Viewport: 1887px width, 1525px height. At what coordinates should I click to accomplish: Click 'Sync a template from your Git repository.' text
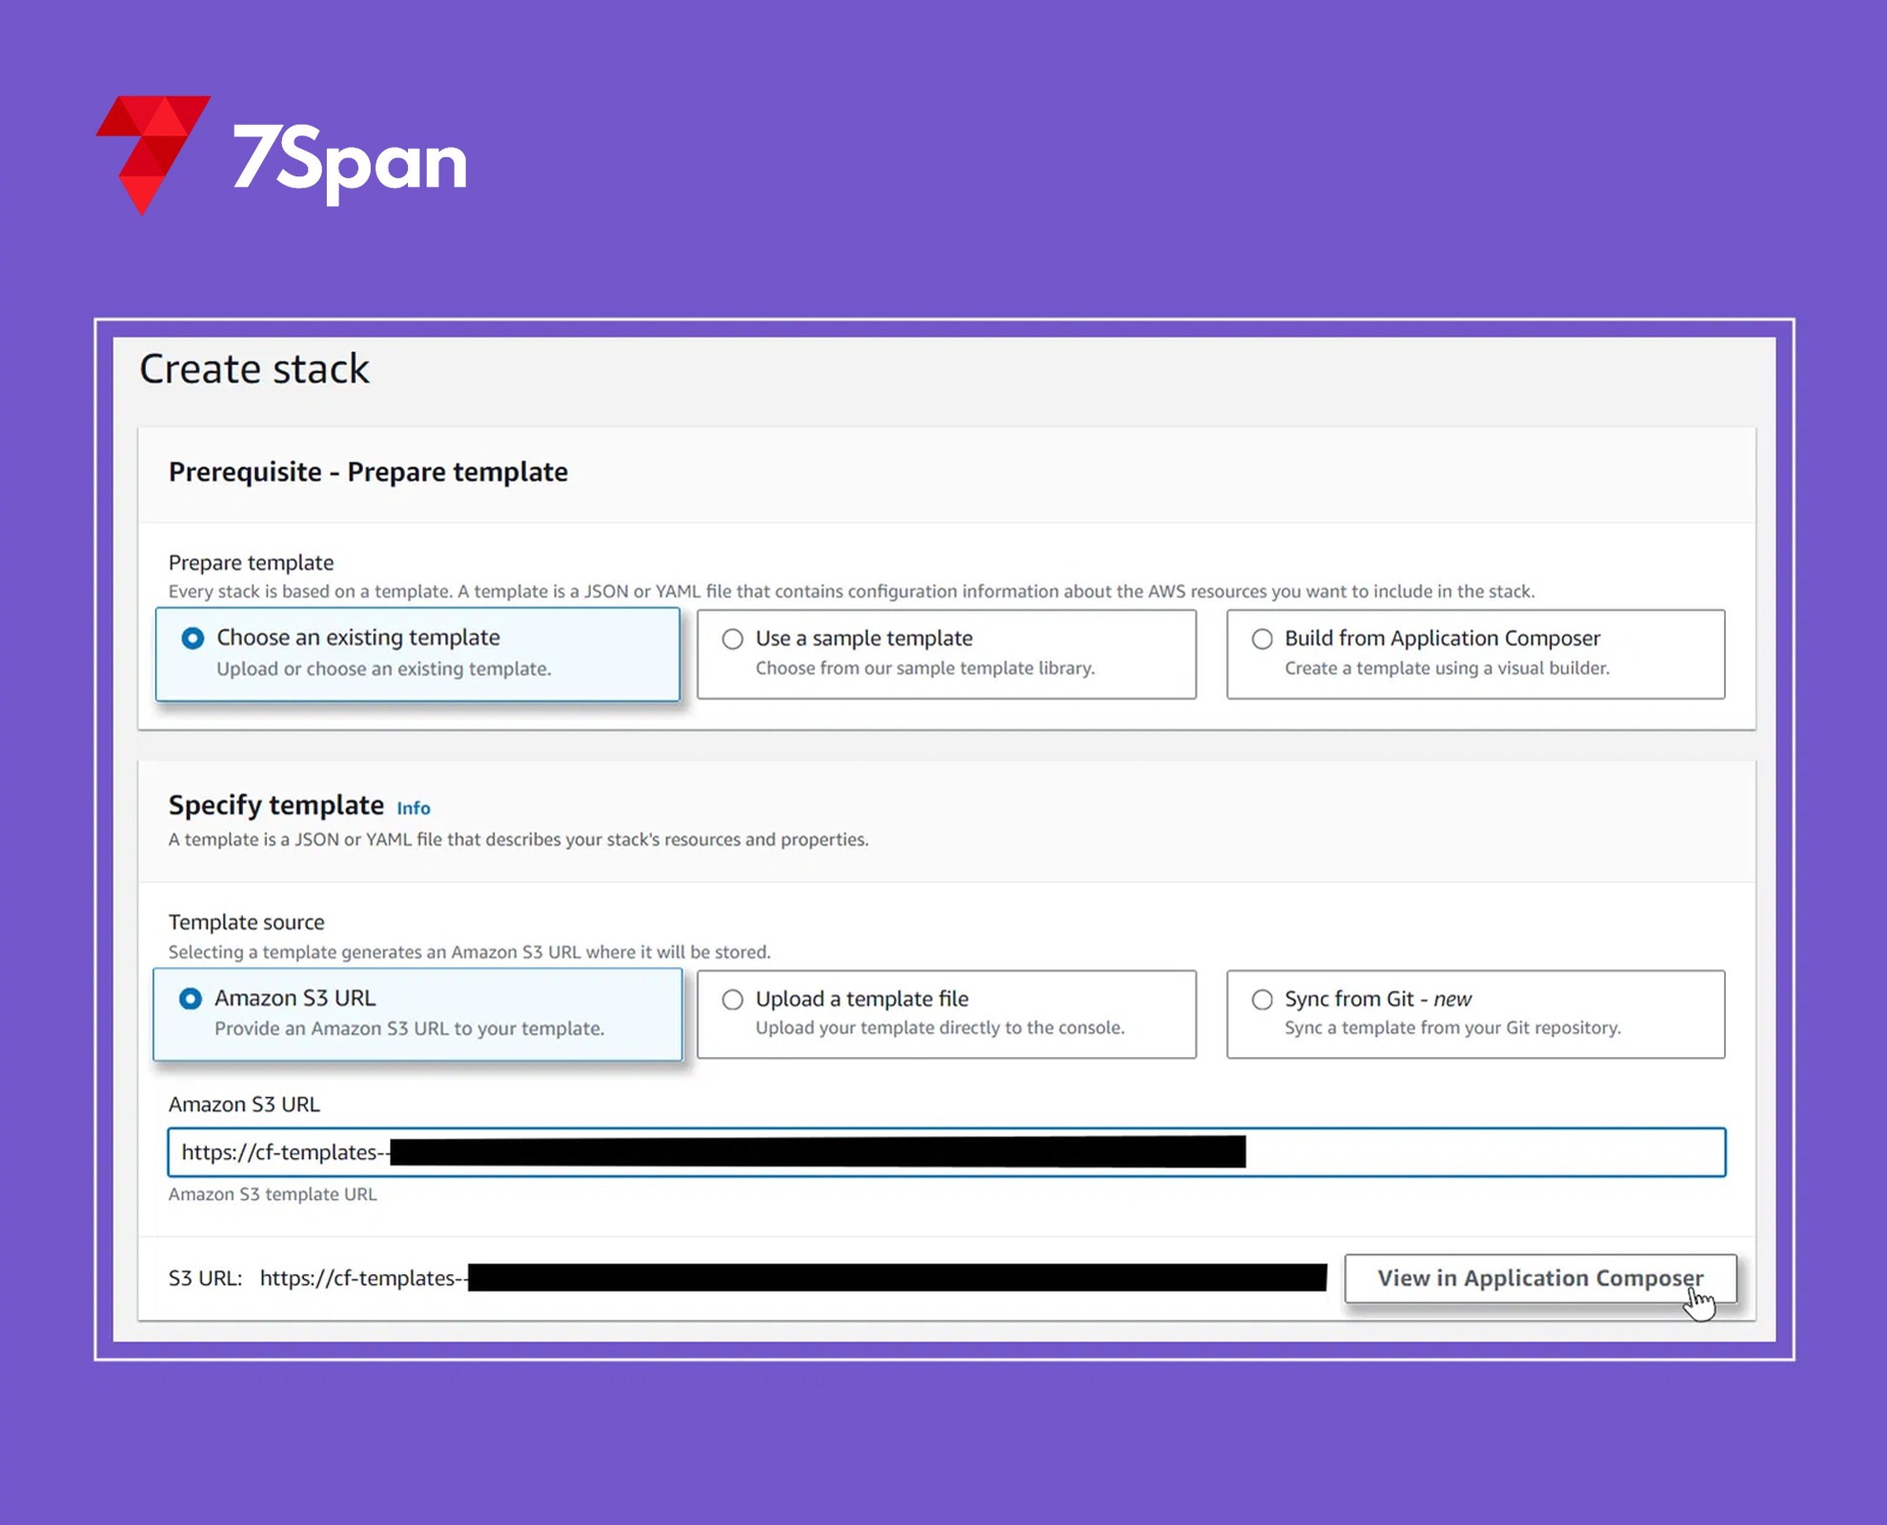click(x=1452, y=1027)
